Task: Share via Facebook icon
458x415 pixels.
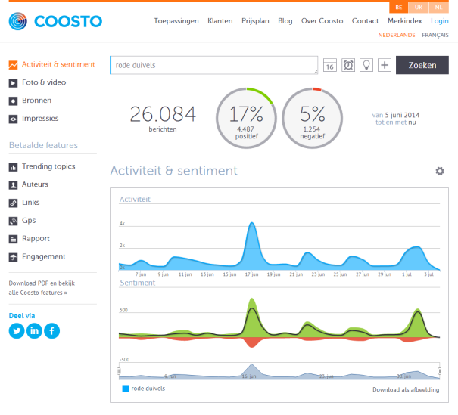Action: 51,331
